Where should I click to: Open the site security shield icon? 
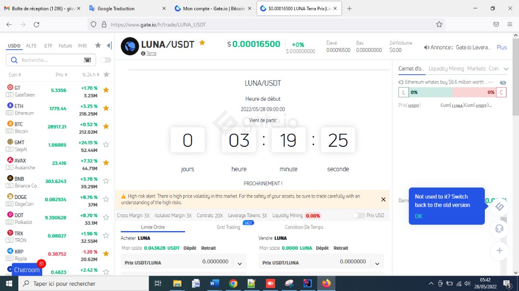coord(93,24)
